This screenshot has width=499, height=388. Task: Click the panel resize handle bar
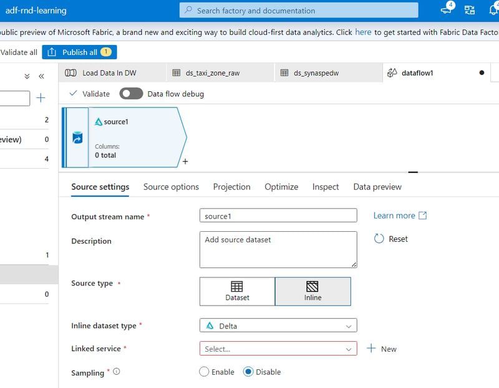413,172
